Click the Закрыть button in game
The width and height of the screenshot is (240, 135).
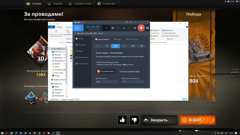pyautogui.click(x=159, y=120)
